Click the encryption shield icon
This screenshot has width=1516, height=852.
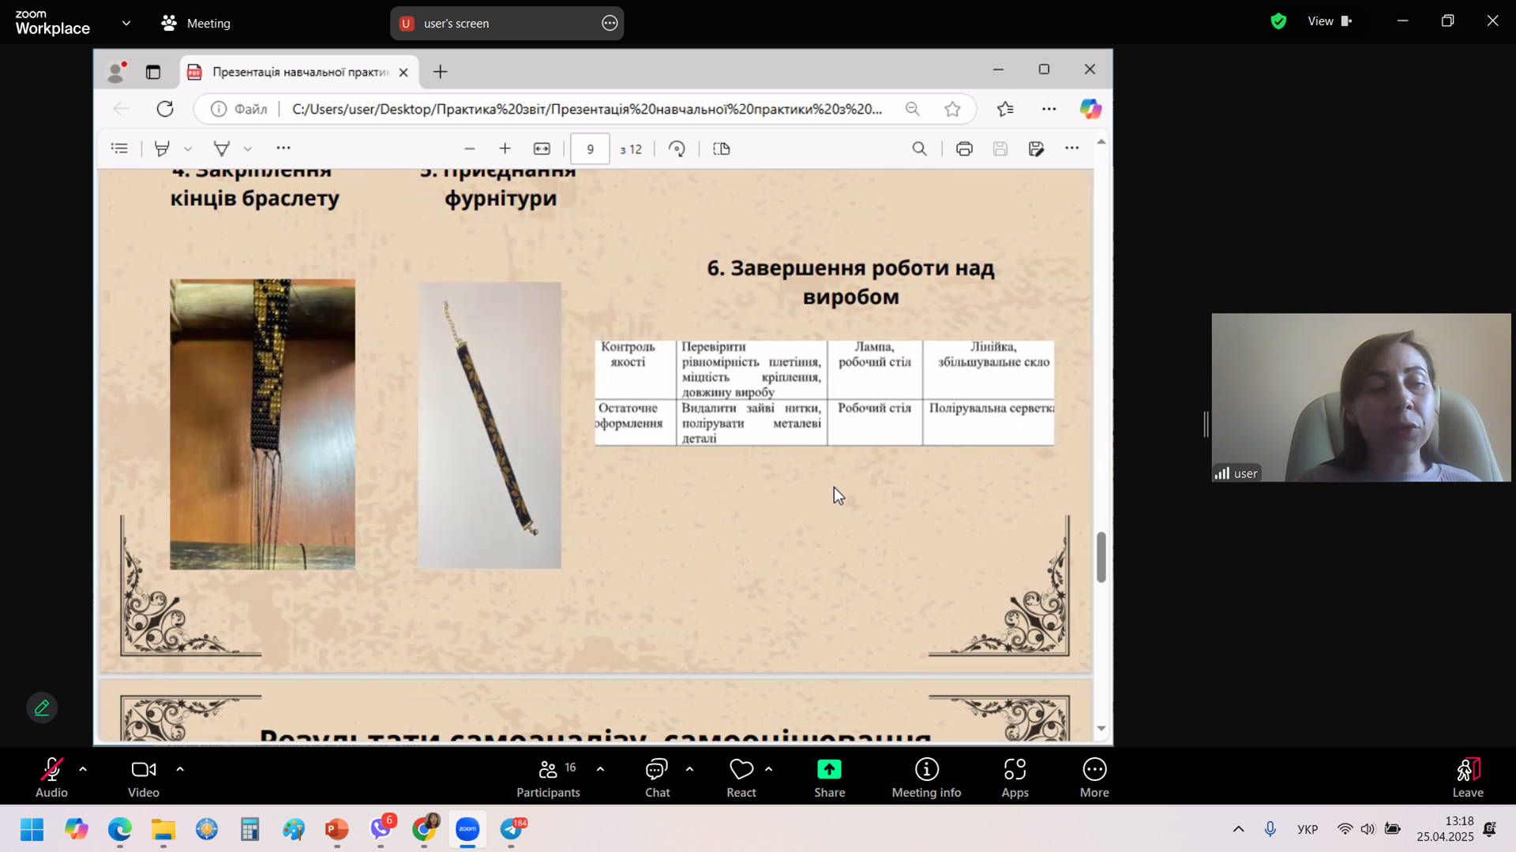(1278, 21)
